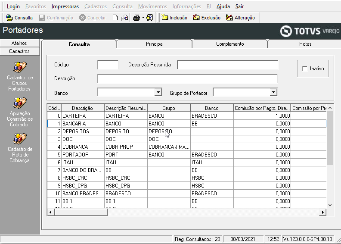
Task: Click the Descrição column header
Action: 82,108
